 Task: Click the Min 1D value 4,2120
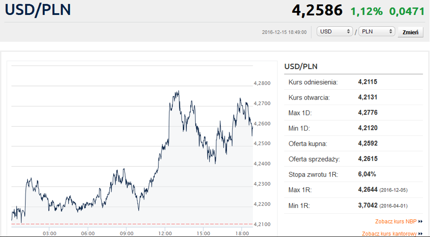click(368, 128)
